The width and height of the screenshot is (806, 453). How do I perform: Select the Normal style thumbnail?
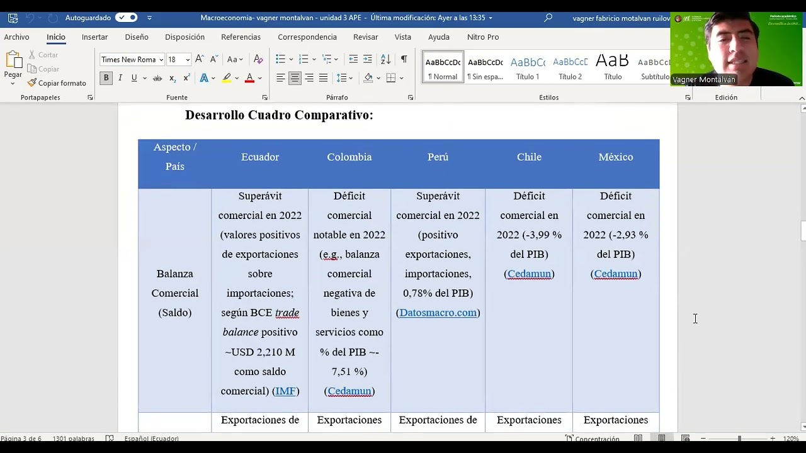(443, 67)
